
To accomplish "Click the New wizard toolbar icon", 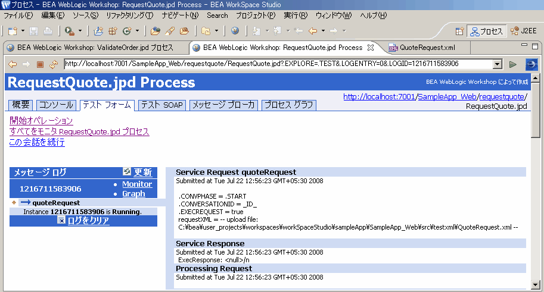I will pyautogui.click(x=13, y=31).
